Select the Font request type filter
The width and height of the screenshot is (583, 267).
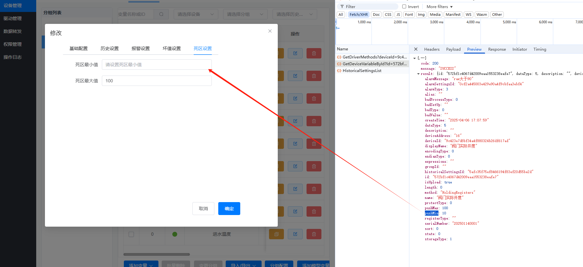tap(409, 15)
